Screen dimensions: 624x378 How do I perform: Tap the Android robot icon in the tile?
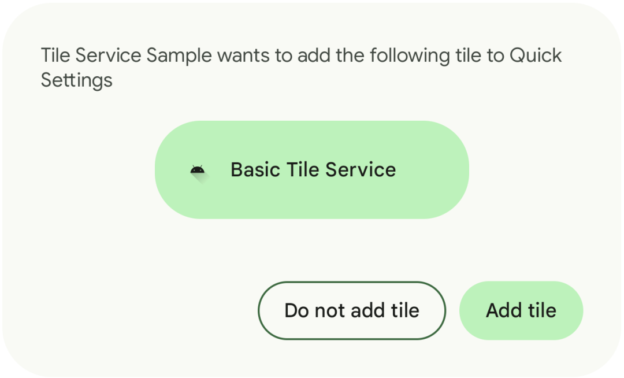[x=198, y=170]
